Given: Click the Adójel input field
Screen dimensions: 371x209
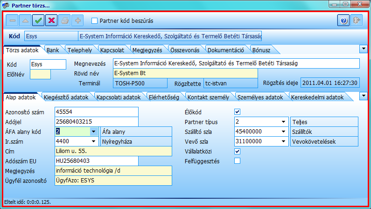Looking at the screenshot, I should pos(96,121).
